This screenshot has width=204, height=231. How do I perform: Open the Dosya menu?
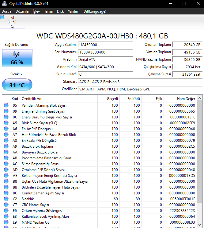[x=6, y=11]
